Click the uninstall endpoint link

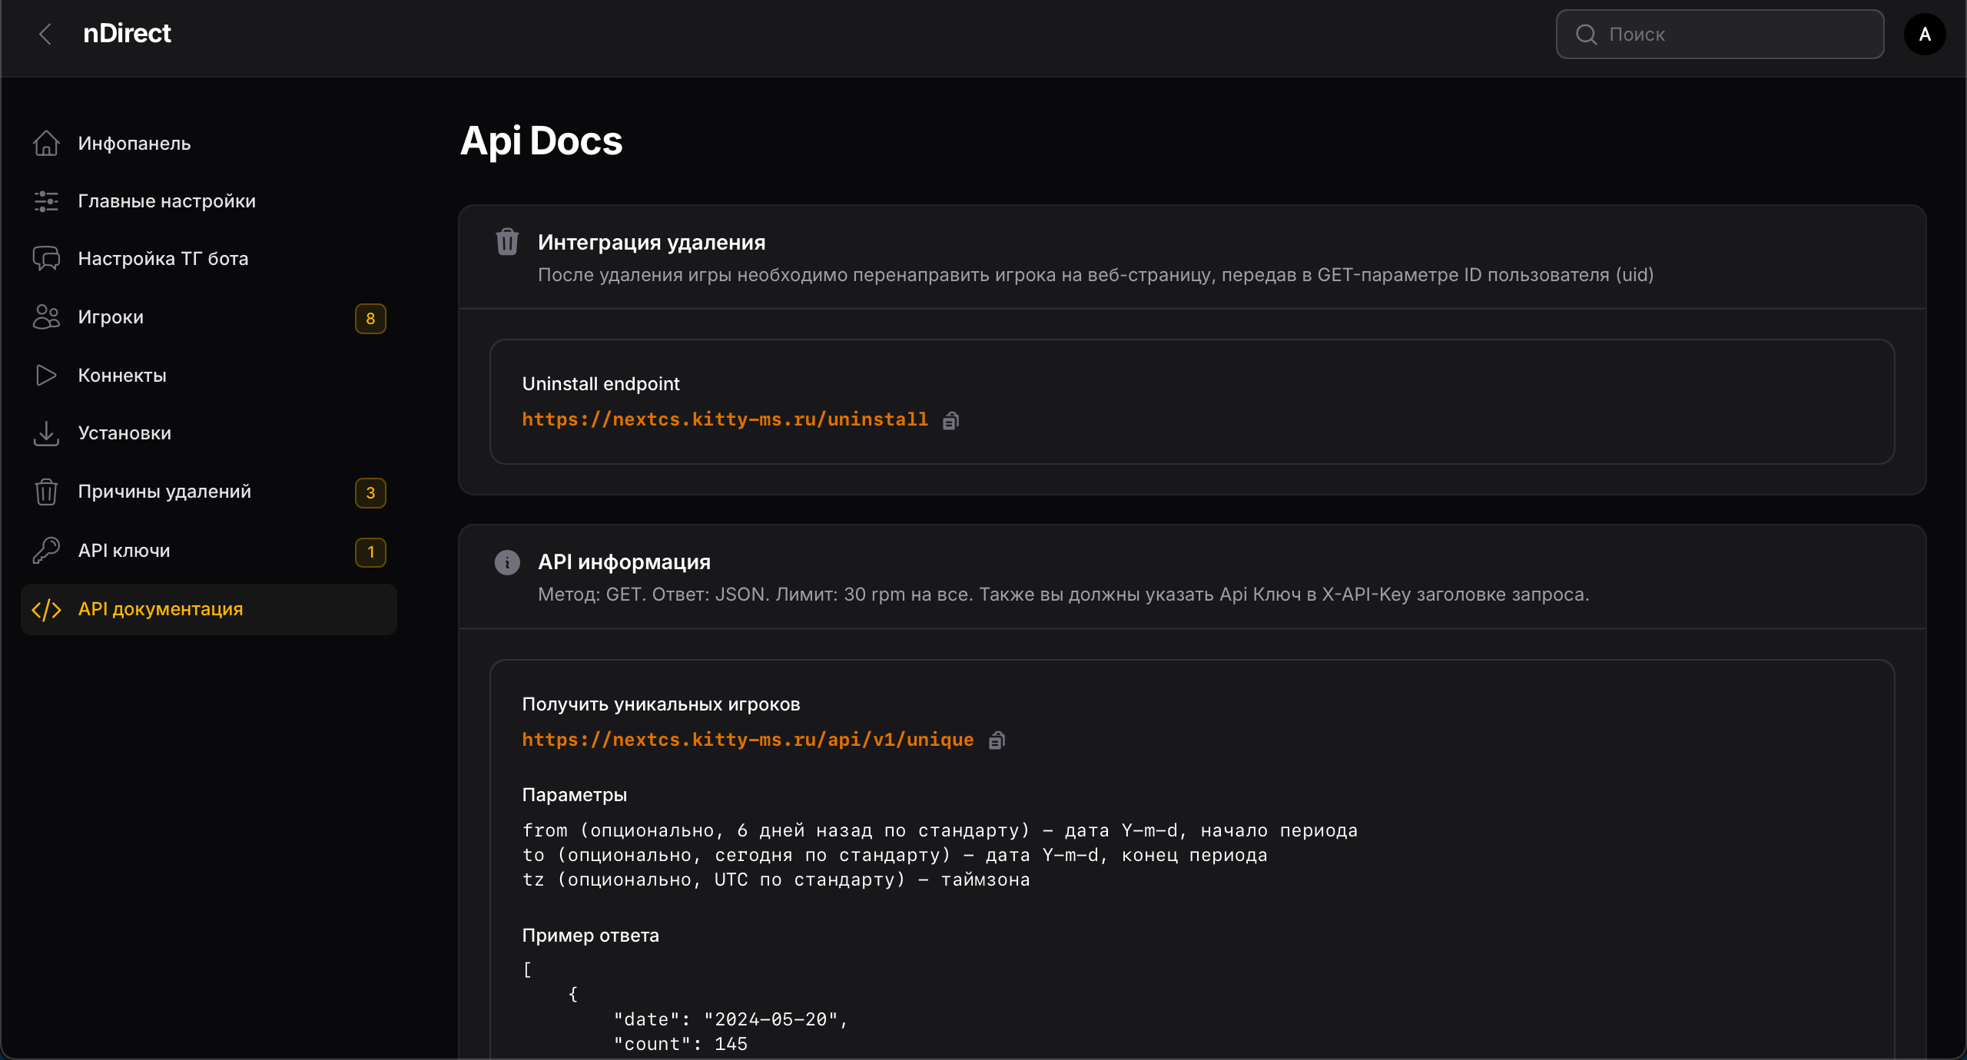coord(725,419)
